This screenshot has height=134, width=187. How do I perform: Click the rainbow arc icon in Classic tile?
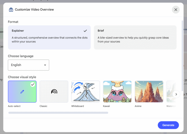pos(54,91)
